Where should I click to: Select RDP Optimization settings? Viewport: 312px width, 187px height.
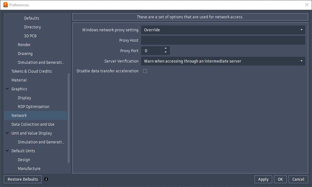tap(33, 106)
